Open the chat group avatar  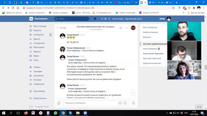133,28
